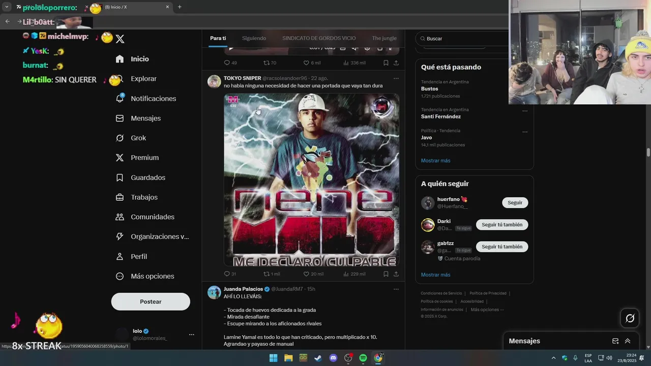
Task: Open Steam from taskbar
Action: point(318,358)
